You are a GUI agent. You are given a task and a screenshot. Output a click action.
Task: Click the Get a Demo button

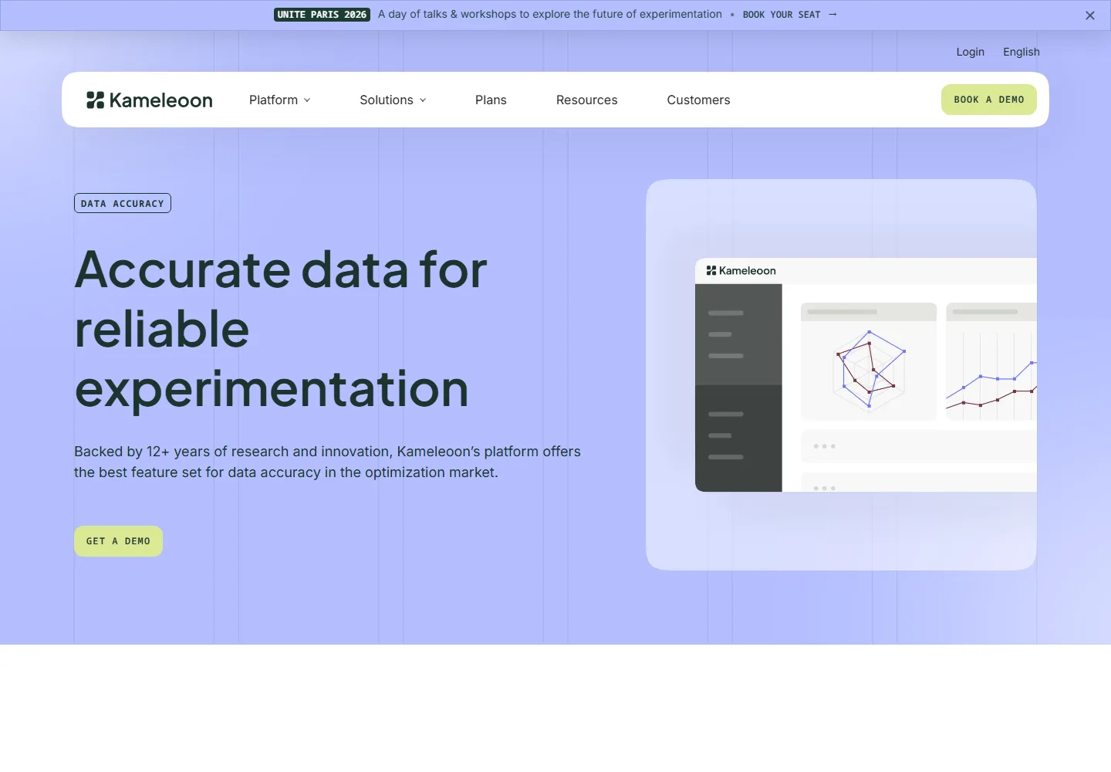pos(118,541)
